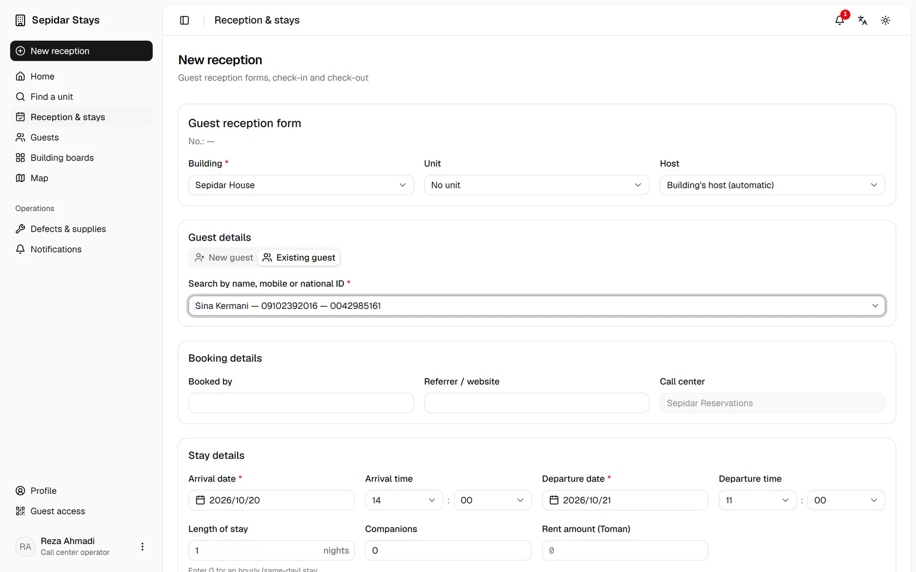This screenshot has height=572, width=916.
Task: Click the Call center Sepidar Reservations field
Action: coord(772,403)
